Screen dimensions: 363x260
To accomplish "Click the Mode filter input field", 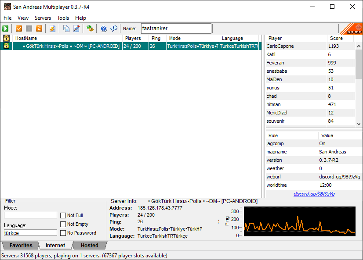I will click(x=30, y=215).
